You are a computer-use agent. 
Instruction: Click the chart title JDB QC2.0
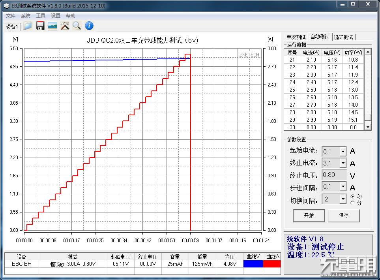click(142, 40)
